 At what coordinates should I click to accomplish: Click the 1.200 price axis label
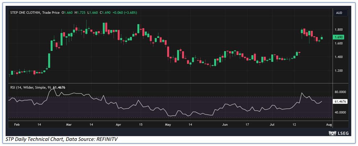pos(338,71)
